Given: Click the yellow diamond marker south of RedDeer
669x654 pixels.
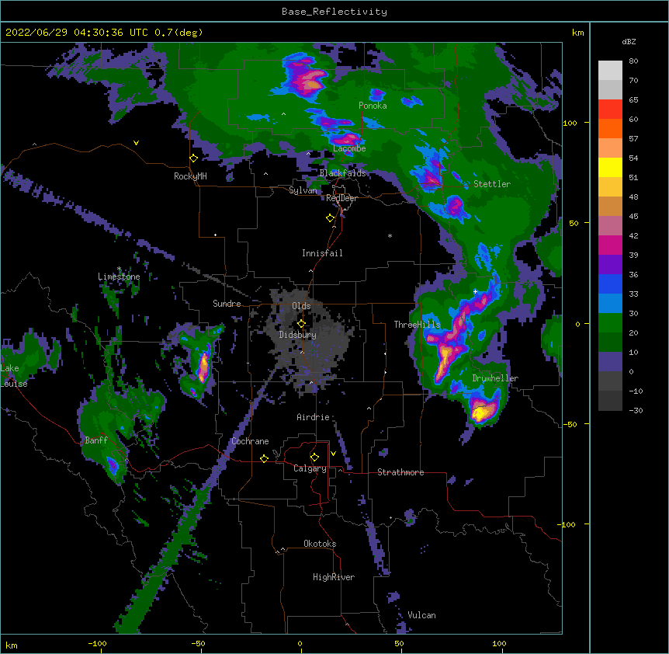Looking at the screenshot, I should (330, 218).
